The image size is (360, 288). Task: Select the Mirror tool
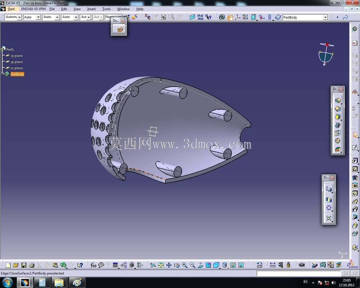328,199
